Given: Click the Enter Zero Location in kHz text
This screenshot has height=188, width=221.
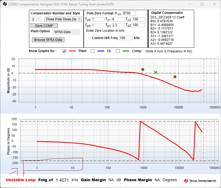Looking at the screenshot, I should click(x=105, y=31).
